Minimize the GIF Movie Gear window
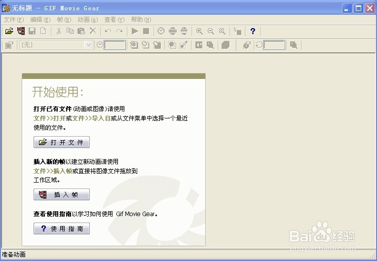 pos(347,8)
